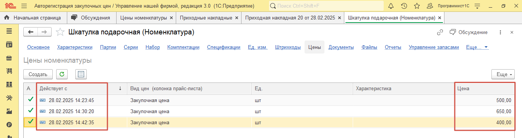Open the Warehouse blocks sidebar icon
This screenshot has width=522, height=138.
pyautogui.click(x=9, y=84)
